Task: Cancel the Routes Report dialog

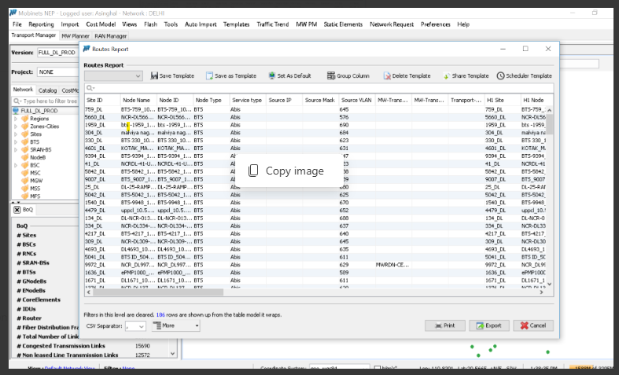Action: [532, 325]
